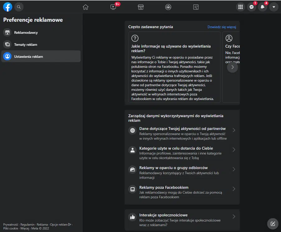Click the Facebook logo
281x232 pixels.
(x=7, y=7)
